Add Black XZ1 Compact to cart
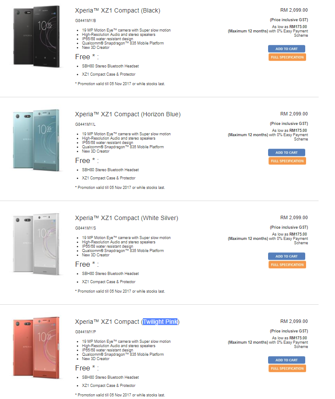The height and width of the screenshot is (399, 335). click(x=286, y=49)
